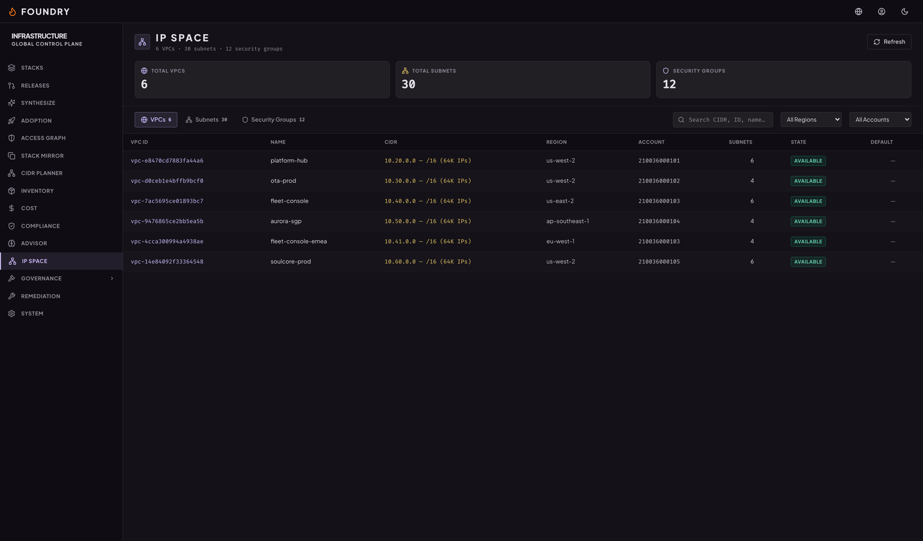Click the Synthesize sparkle icon
The width and height of the screenshot is (923, 541).
pyautogui.click(x=12, y=103)
